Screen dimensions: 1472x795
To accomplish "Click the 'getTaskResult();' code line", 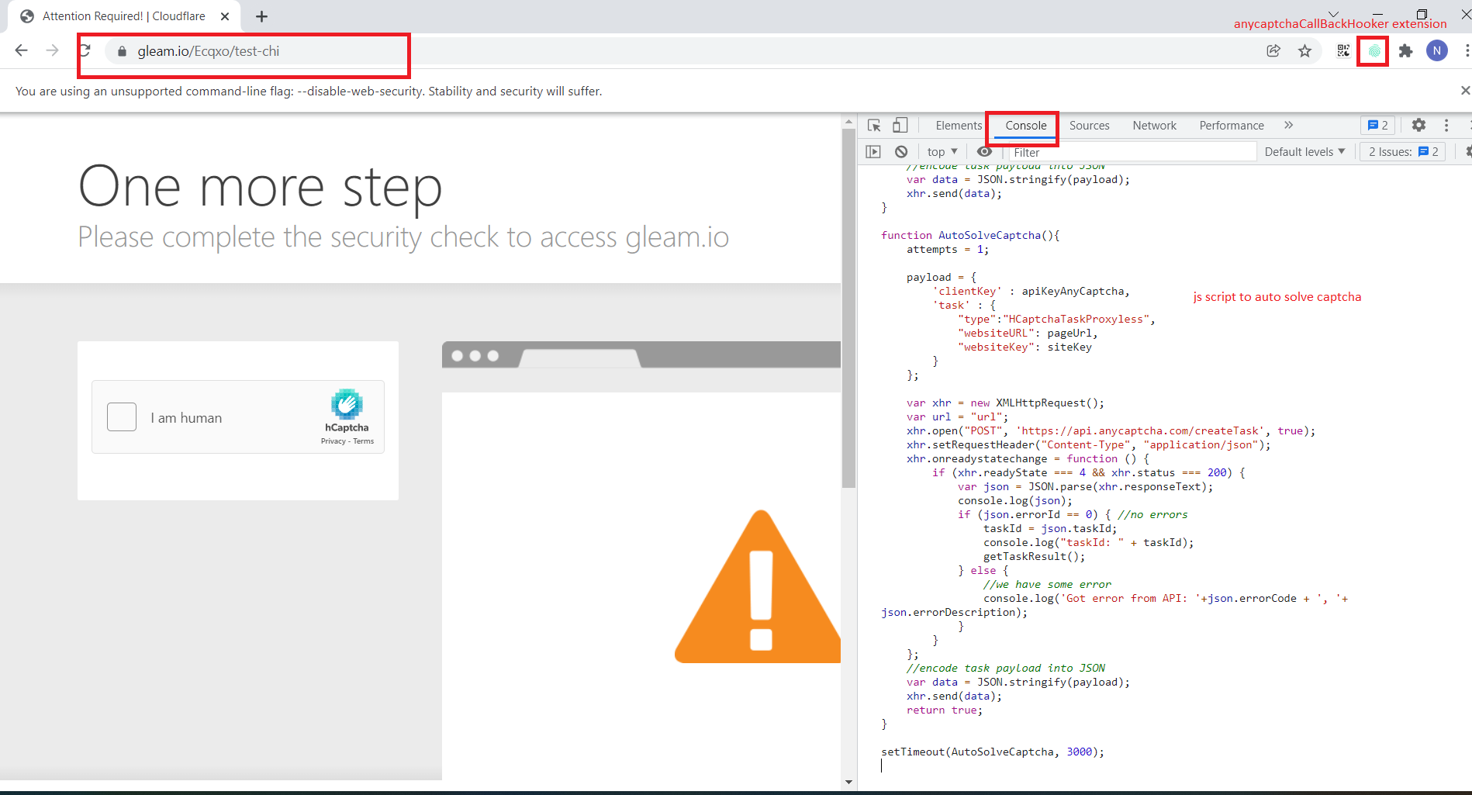I will pyautogui.click(x=1035, y=556).
